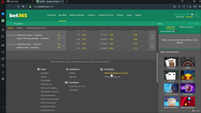This screenshot has height=113, width=201.
Task: Open the user account avatar icon
Action: pos(197,15)
